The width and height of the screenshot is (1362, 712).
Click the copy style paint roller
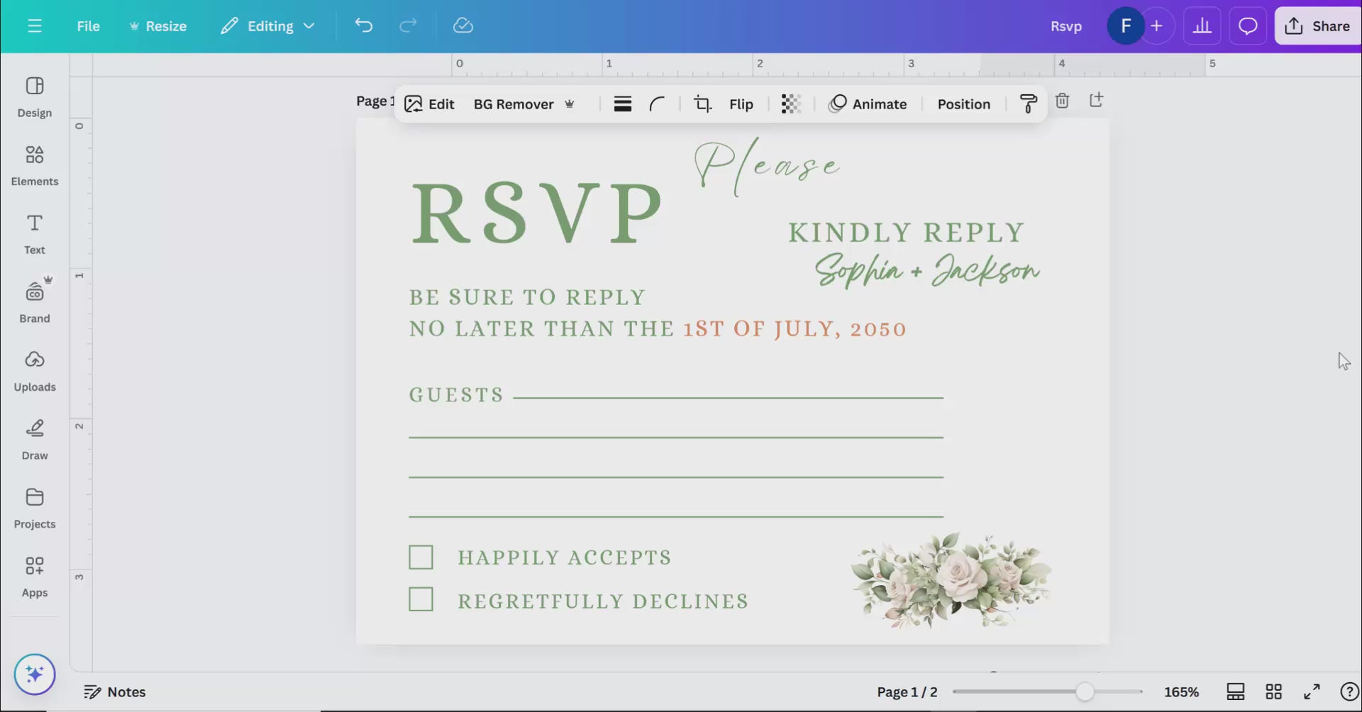pyautogui.click(x=1028, y=104)
